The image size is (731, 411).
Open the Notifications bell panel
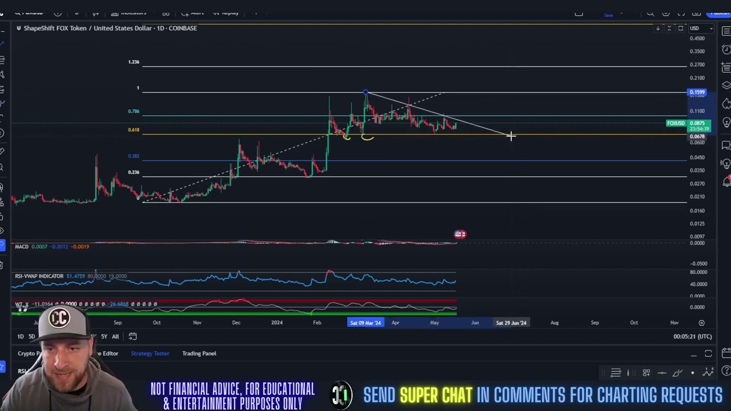coord(726,182)
